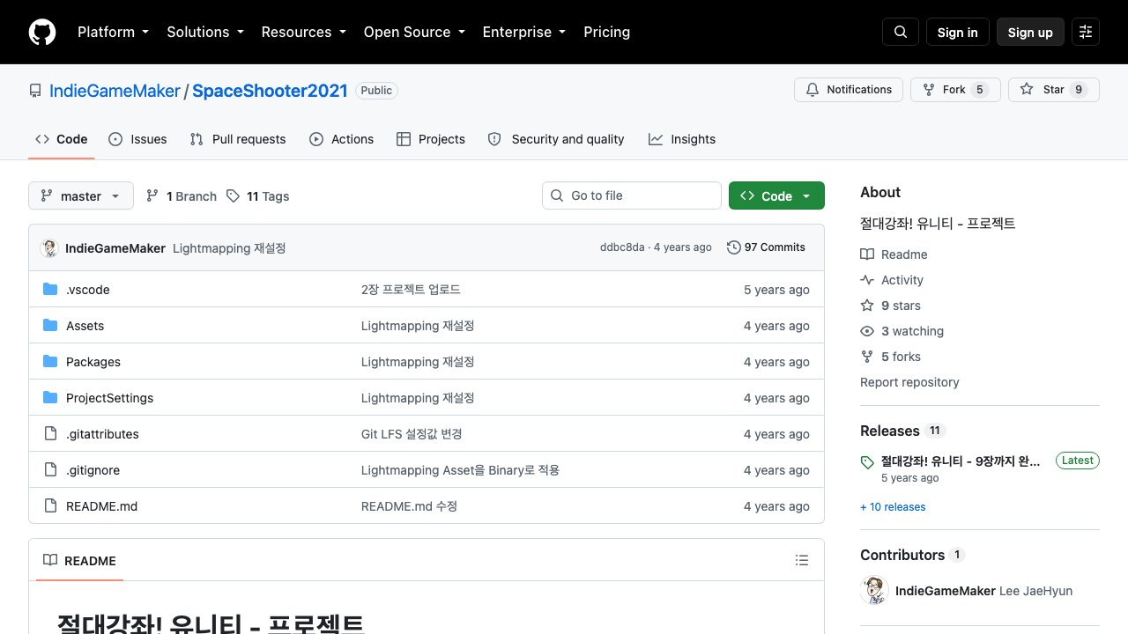Click the fork icon next to 5 forks
This screenshot has width=1128, height=634.
click(867, 357)
